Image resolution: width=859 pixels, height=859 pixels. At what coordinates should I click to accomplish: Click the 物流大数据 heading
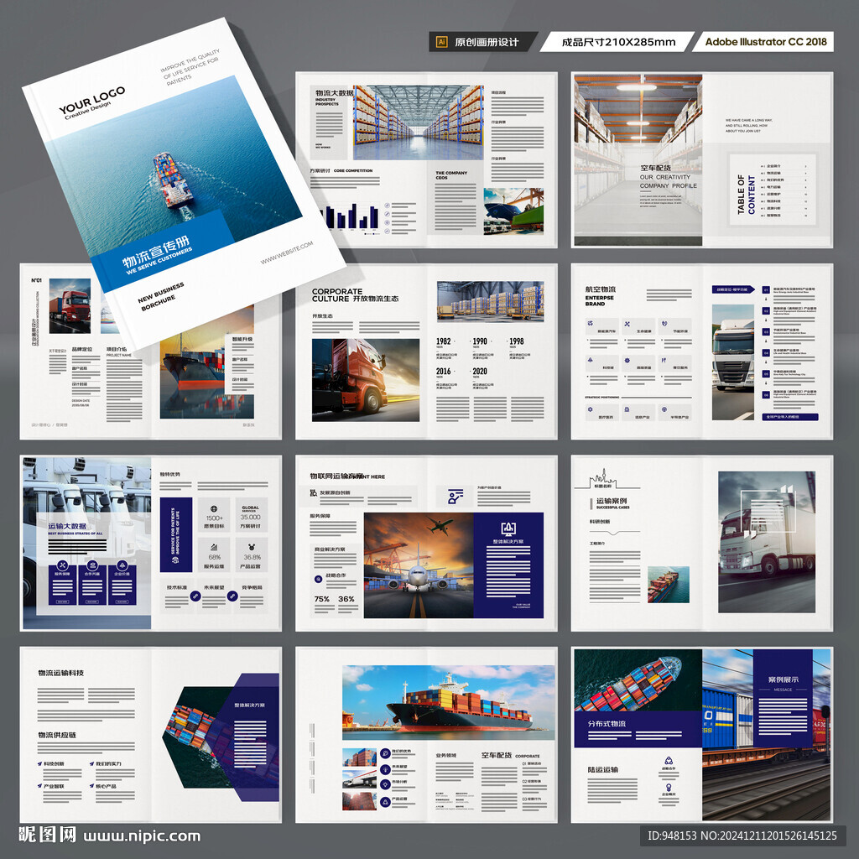[334, 92]
